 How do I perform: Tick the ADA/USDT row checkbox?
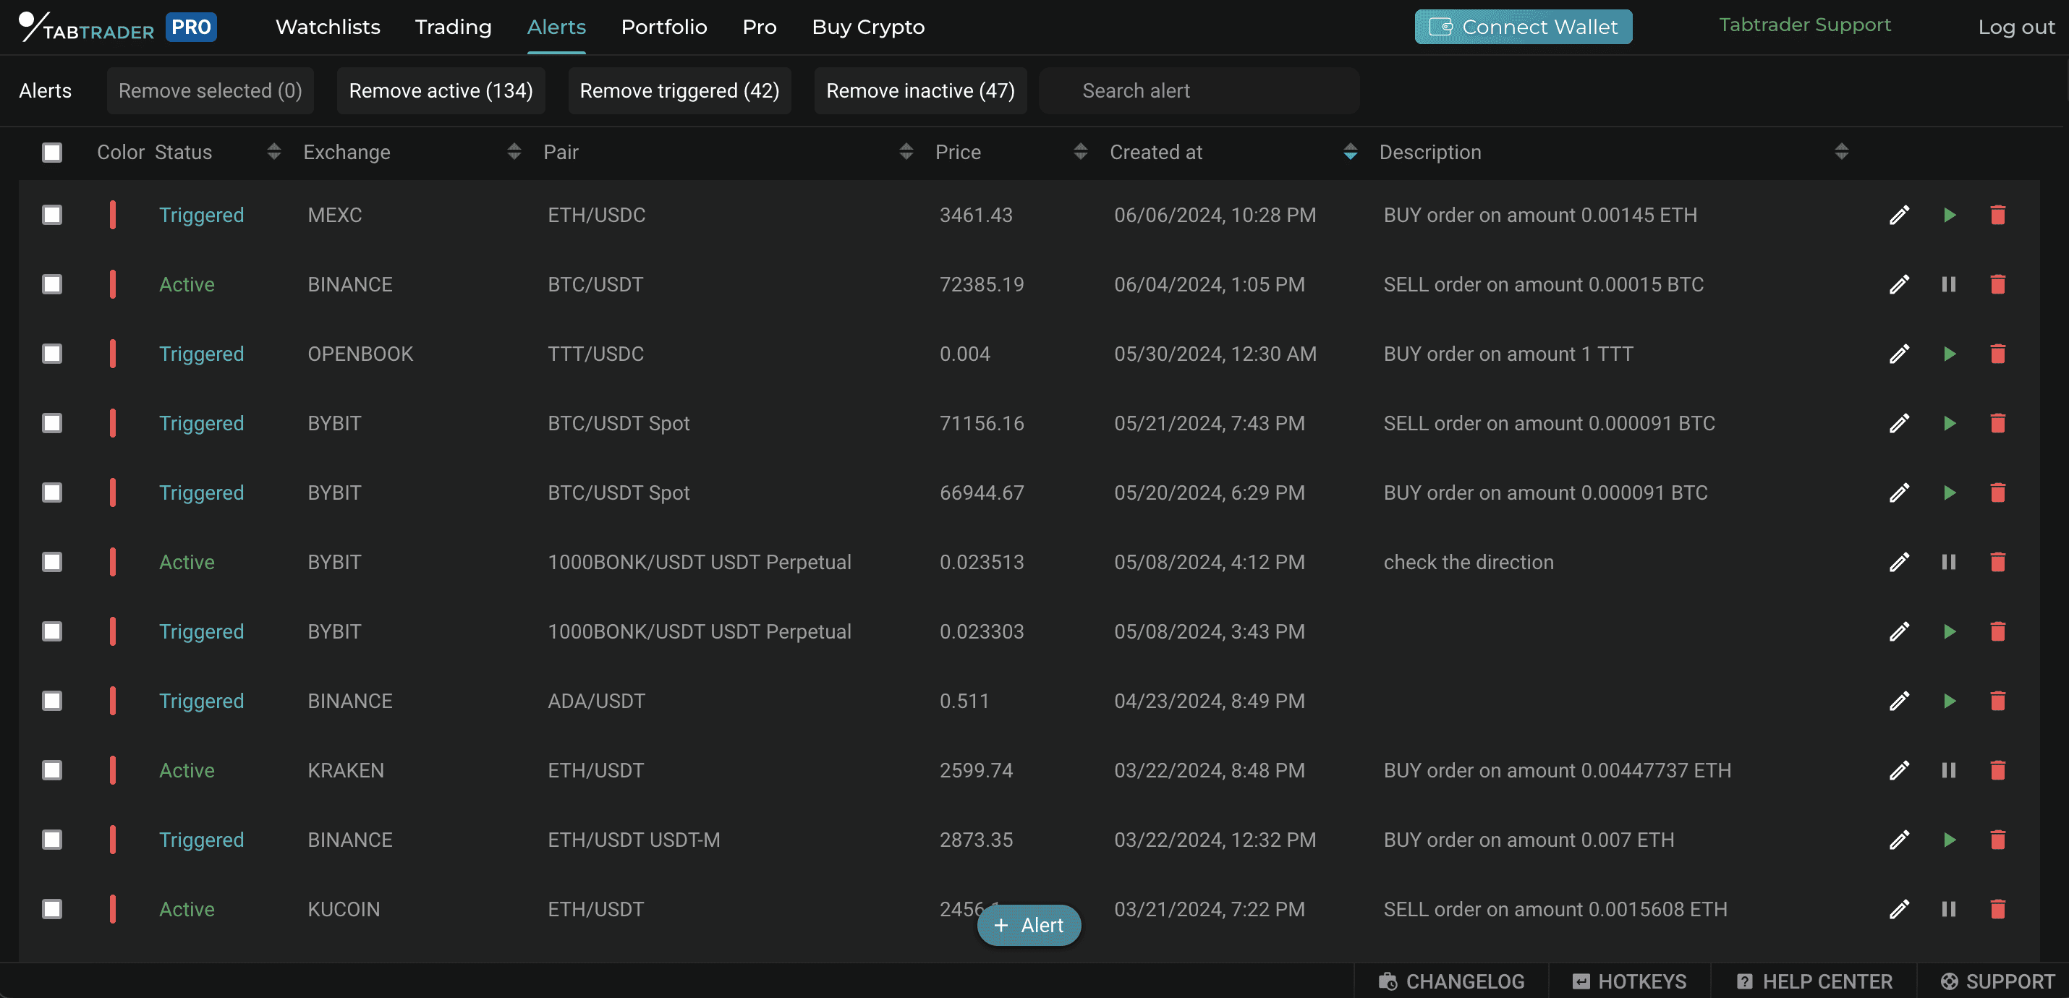[52, 701]
